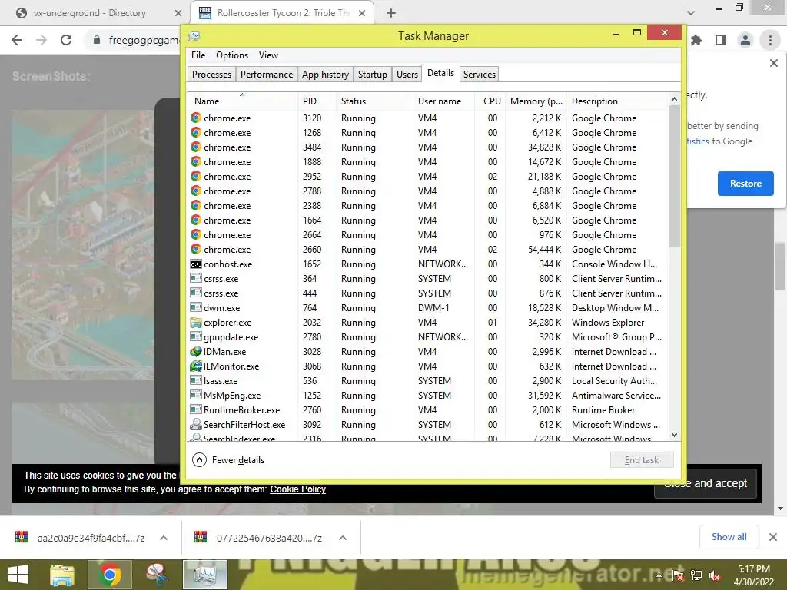This screenshot has width=787, height=590.
Task: Open the Cookie Policy link
Action: click(x=297, y=489)
